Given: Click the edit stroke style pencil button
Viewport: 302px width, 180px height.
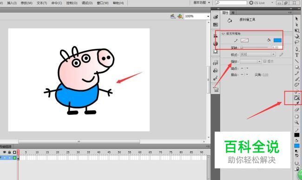Looking at the screenshot, I should point(281,54).
